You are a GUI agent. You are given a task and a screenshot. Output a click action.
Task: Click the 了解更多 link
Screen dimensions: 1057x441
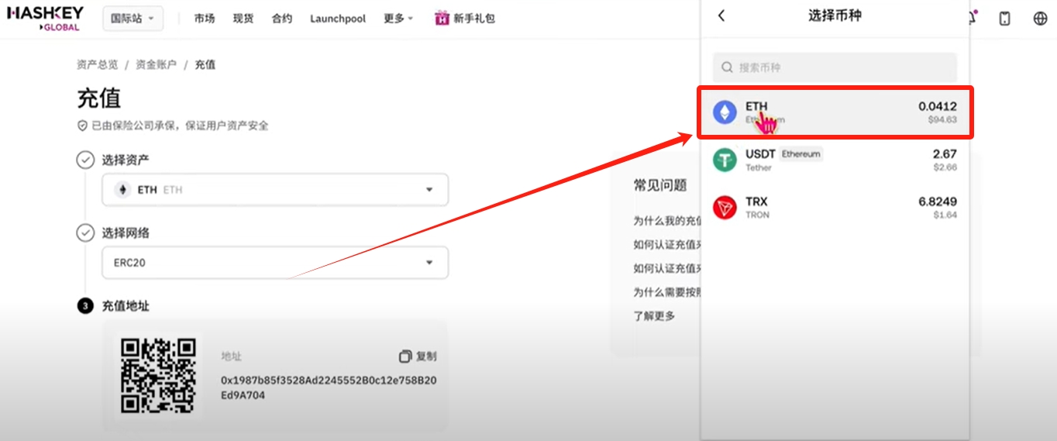click(654, 315)
